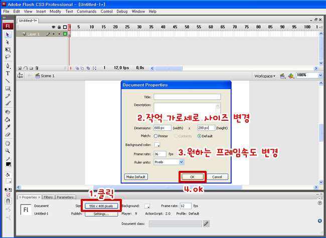The height and width of the screenshot is (238, 326).
Task: Toggle show/hide all layers eye icon
Action: 54,27
